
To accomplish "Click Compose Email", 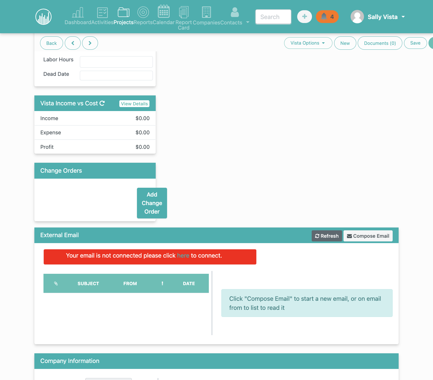I will [x=368, y=236].
